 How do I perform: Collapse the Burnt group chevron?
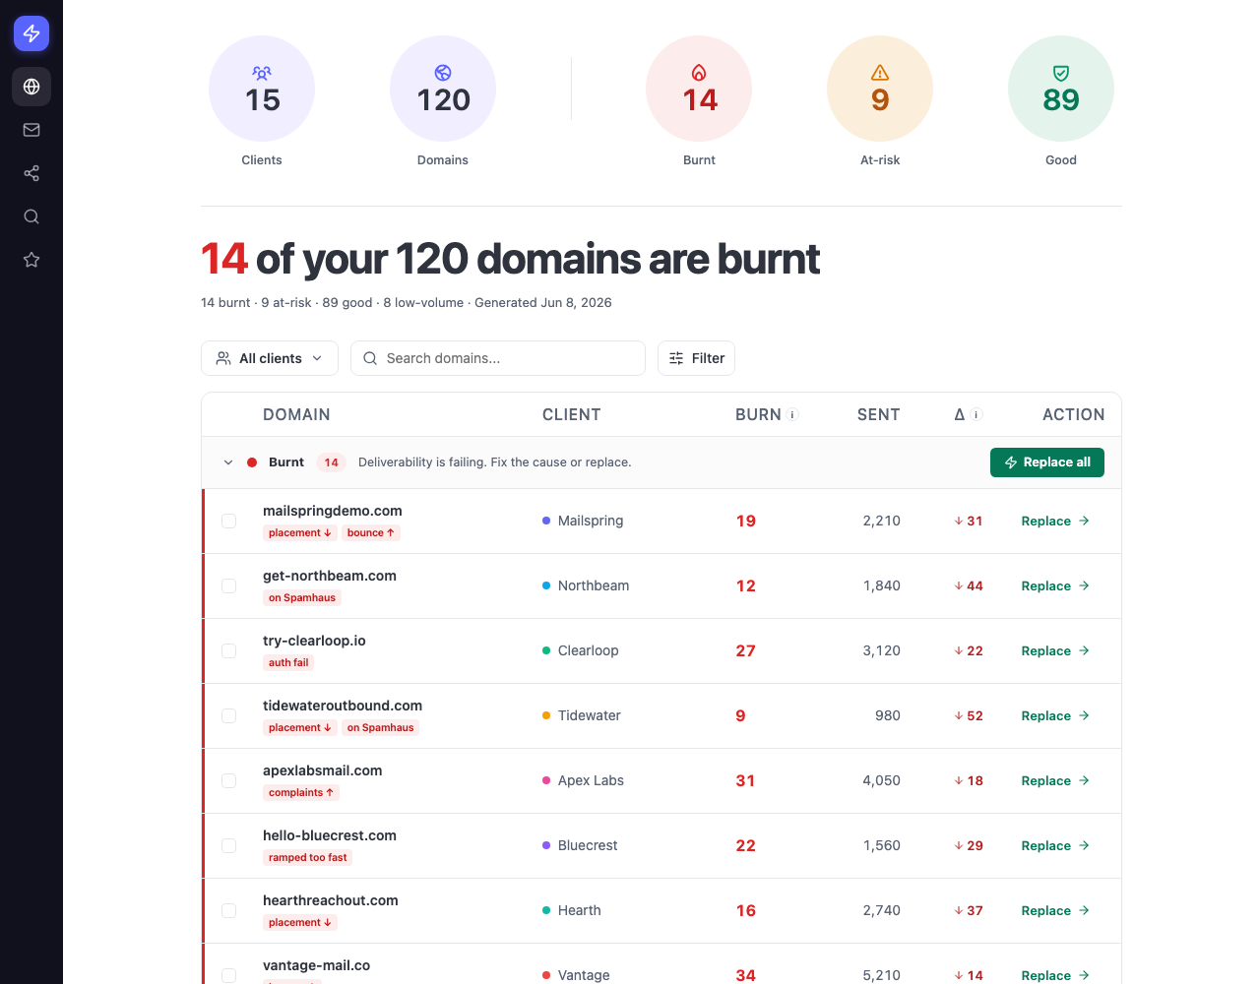click(228, 462)
